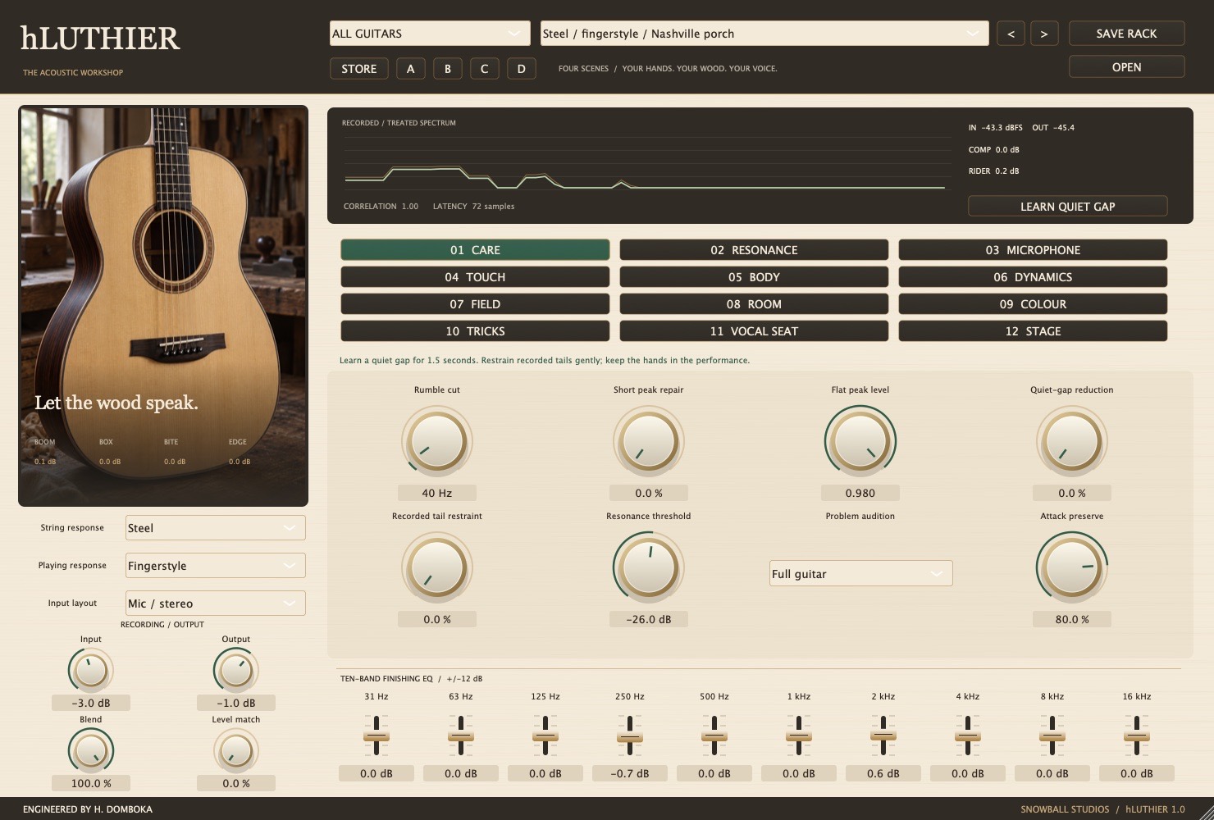Click the Blend knob
This screenshot has width=1214, height=820.
click(x=91, y=750)
